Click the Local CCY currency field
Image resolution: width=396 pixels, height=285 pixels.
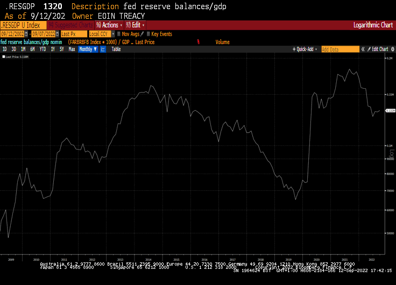100,34
